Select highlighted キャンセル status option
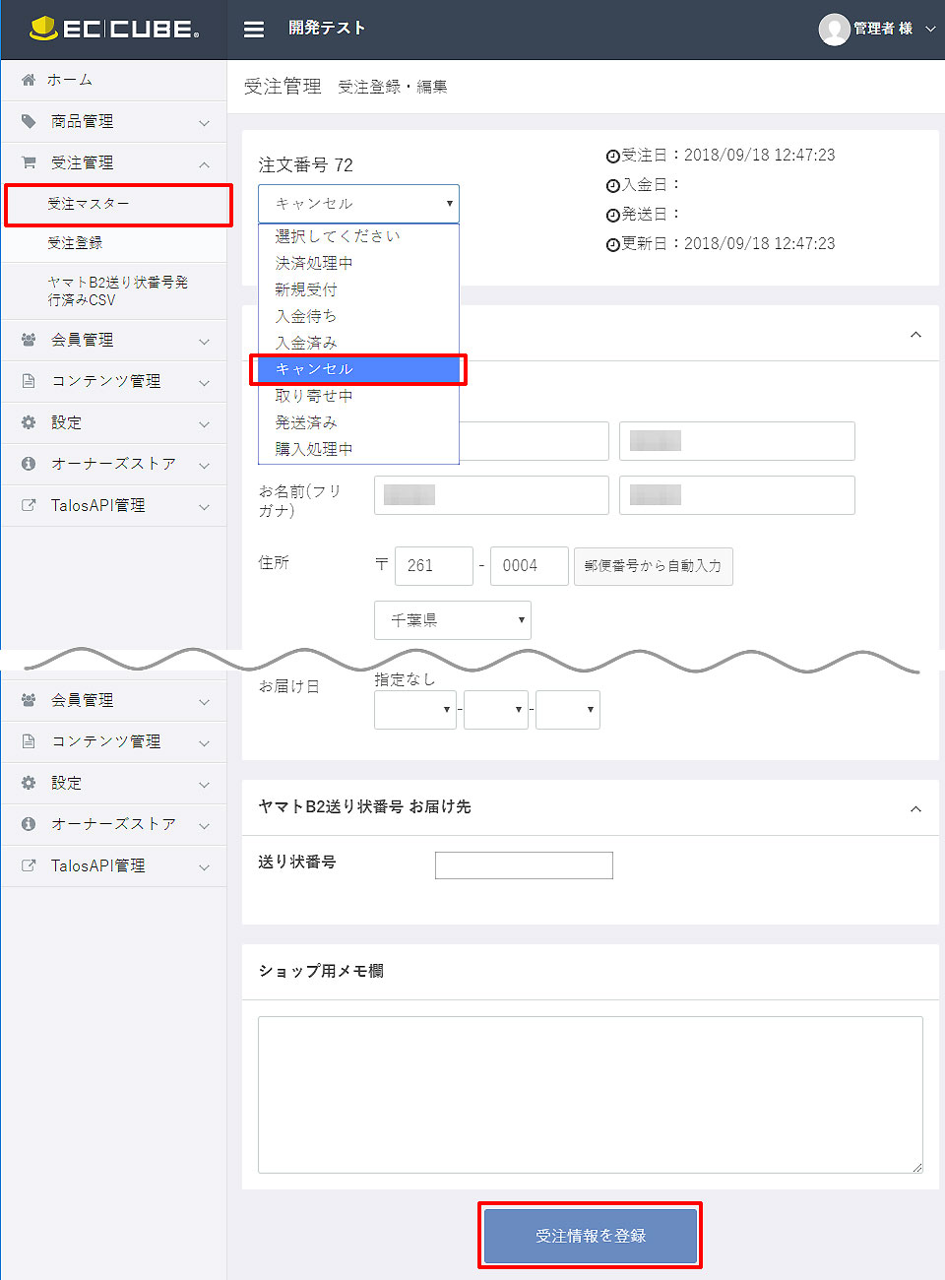The height and width of the screenshot is (1280, 945). tap(358, 369)
